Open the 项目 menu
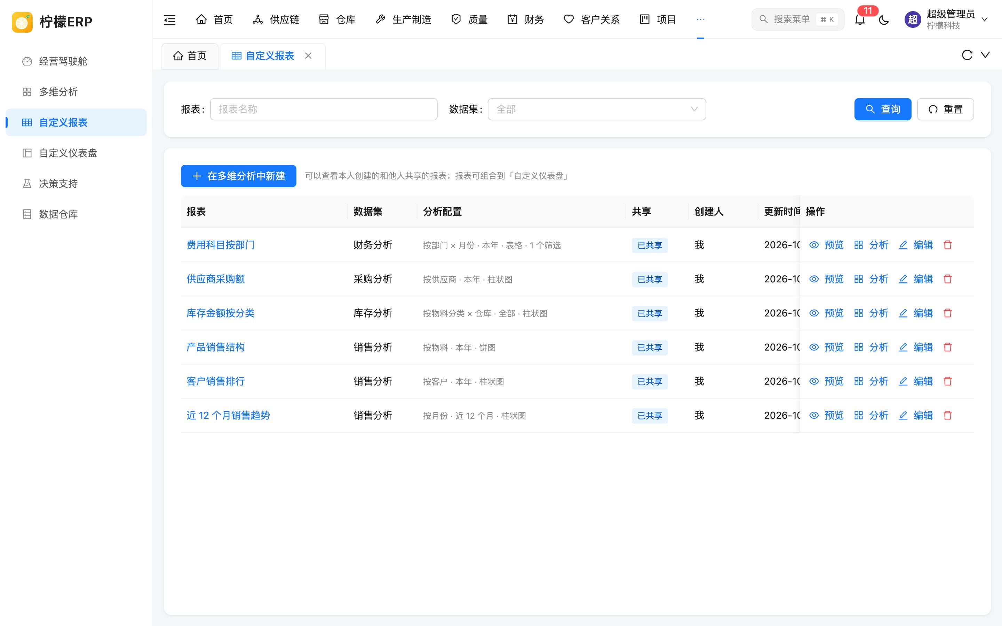 pos(658,19)
